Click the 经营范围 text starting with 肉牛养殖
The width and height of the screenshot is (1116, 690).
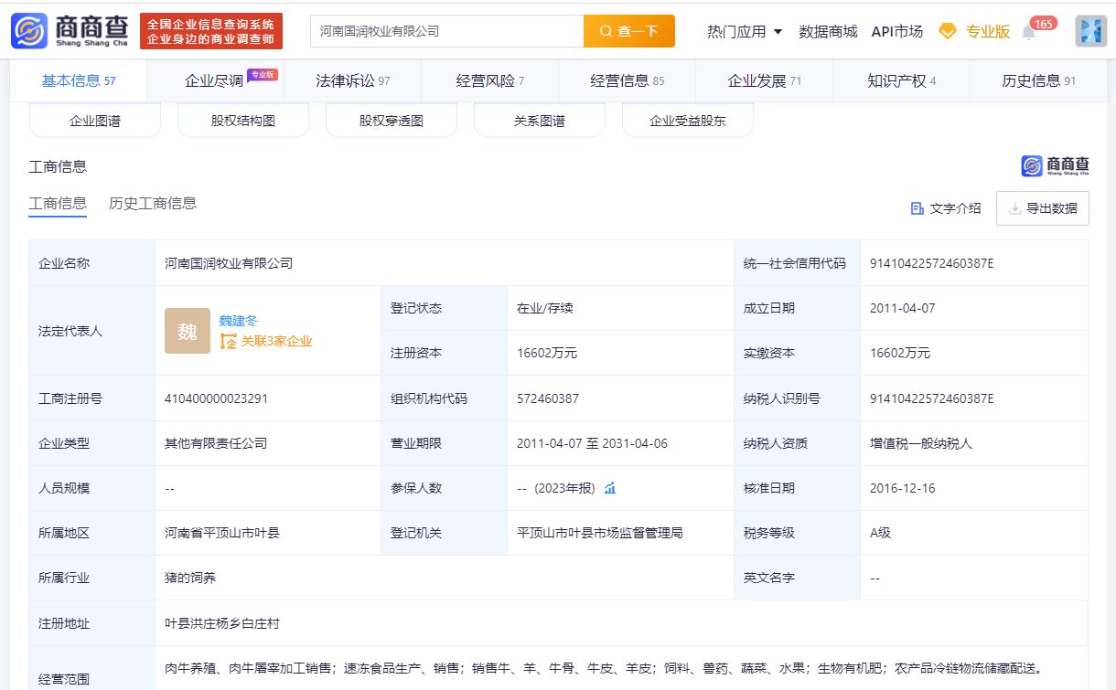(604, 668)
